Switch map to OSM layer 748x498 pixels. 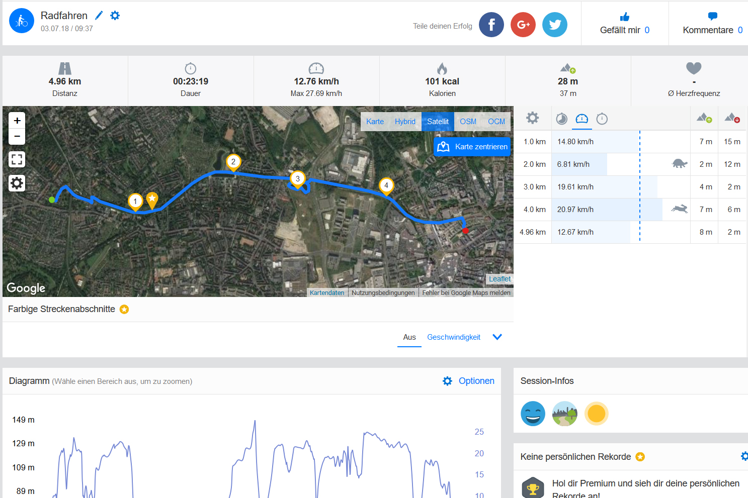click(x=468, y=122)
